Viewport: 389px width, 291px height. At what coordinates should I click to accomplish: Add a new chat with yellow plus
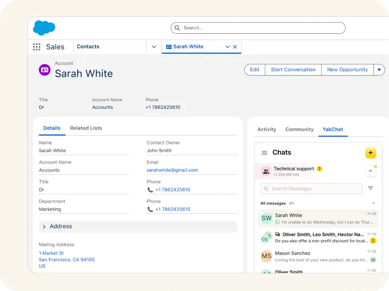(371, 153)
